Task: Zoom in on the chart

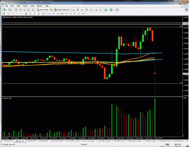Action: tap(87, 10)
